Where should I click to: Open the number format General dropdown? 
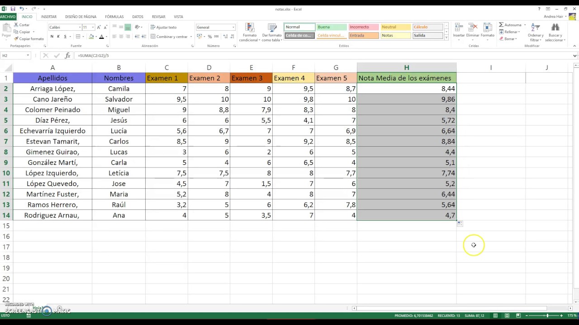(233, 27)
